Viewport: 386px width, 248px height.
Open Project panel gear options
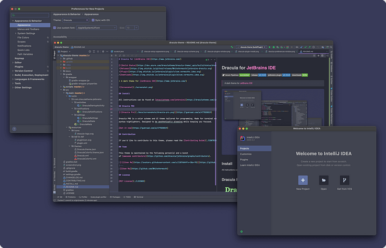(x=103, y=52)
